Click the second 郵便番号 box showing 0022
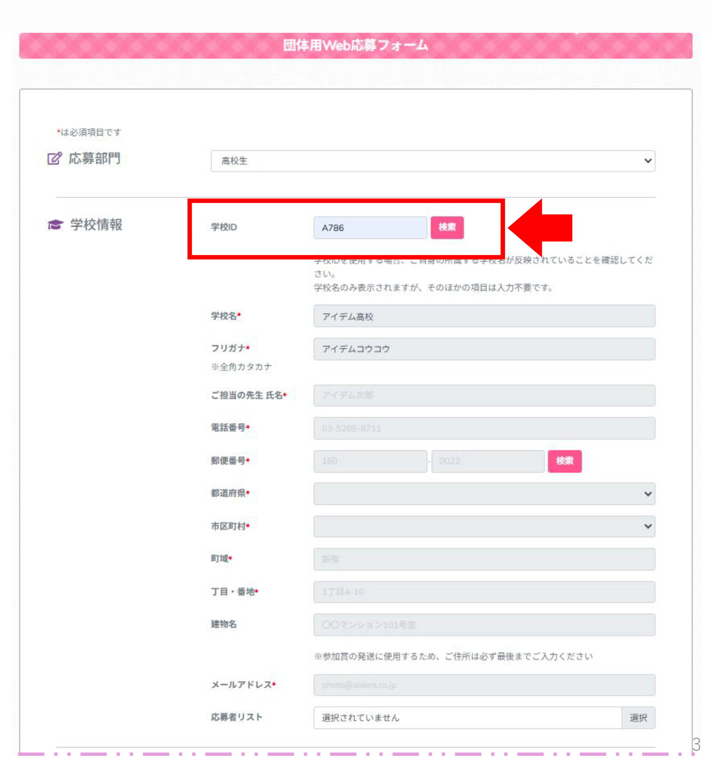712x766 pixels. point(487,461)
